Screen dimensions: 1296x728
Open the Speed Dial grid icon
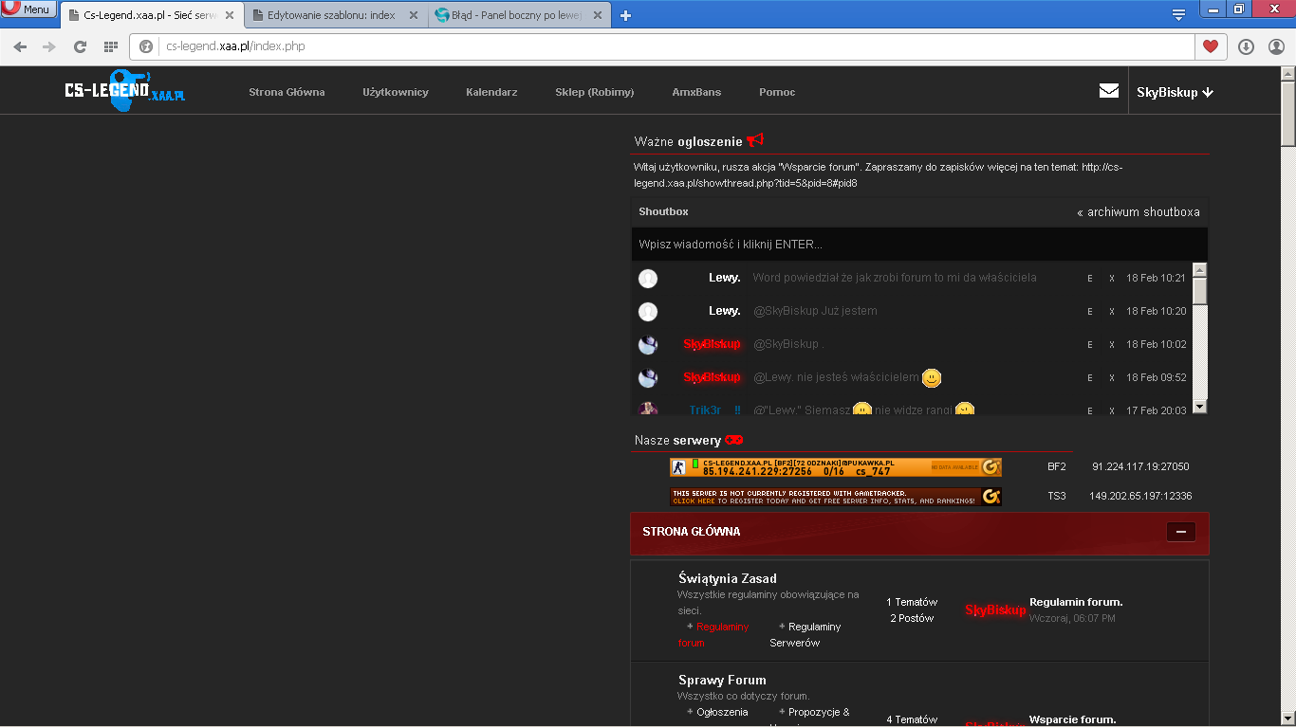[x=111, y=46]
